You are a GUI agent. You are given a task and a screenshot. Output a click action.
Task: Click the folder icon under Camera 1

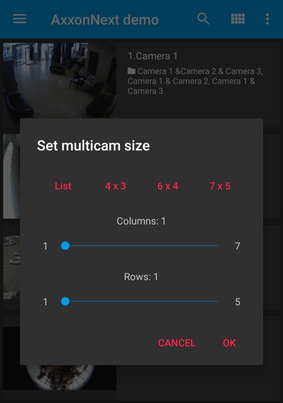tap(132, 71)
